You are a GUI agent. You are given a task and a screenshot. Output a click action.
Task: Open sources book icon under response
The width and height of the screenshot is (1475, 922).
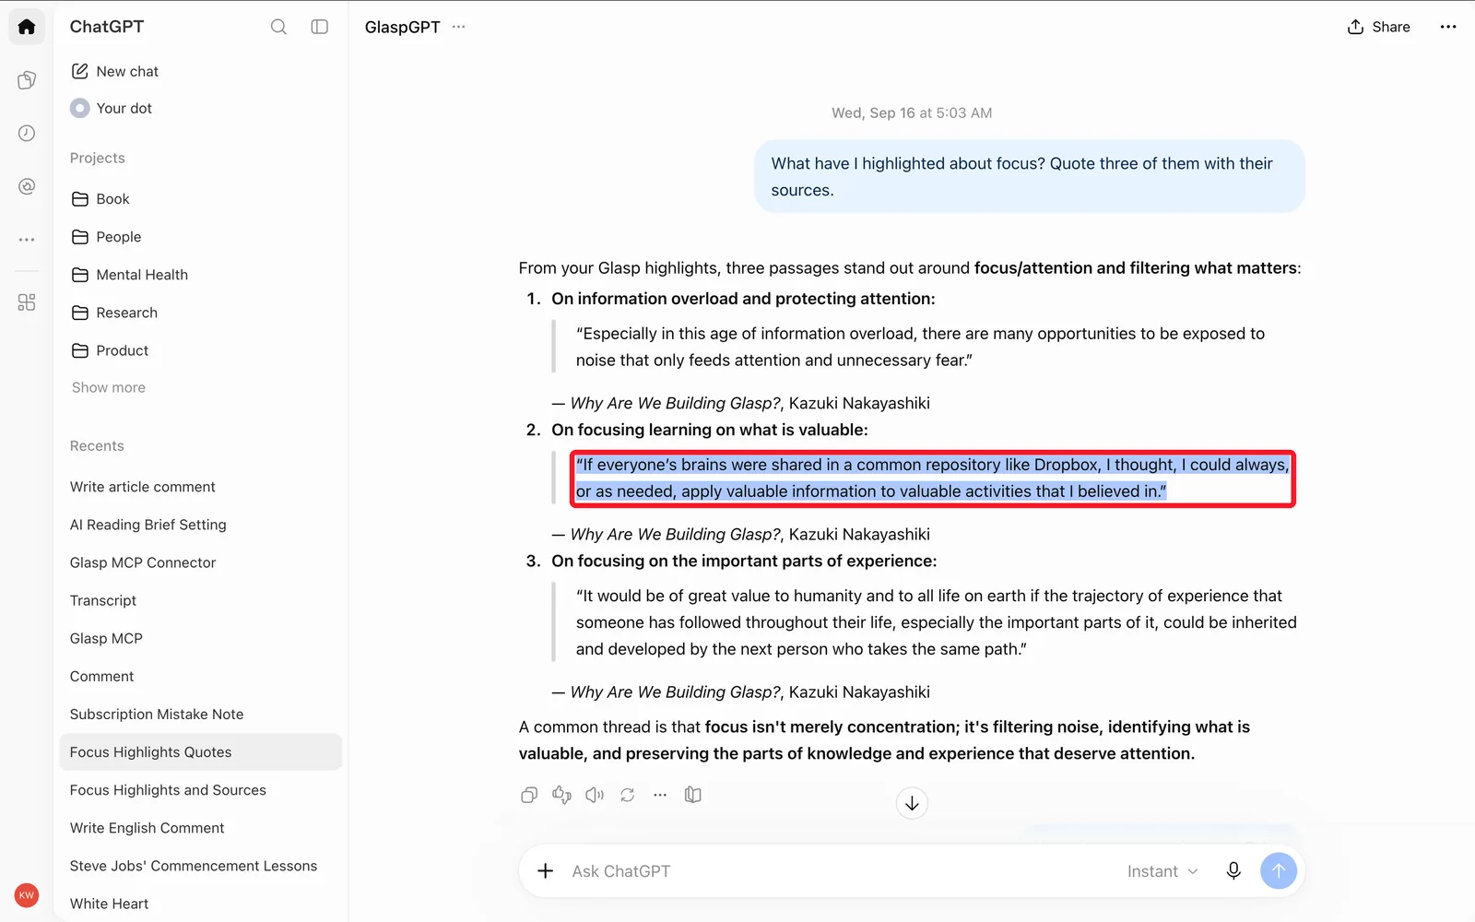point(693,795)
